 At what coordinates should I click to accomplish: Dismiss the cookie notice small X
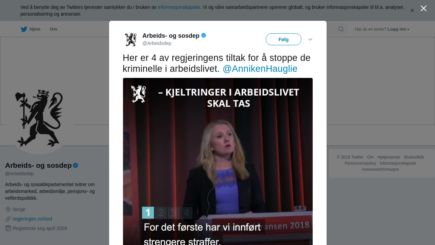(412, 11)
